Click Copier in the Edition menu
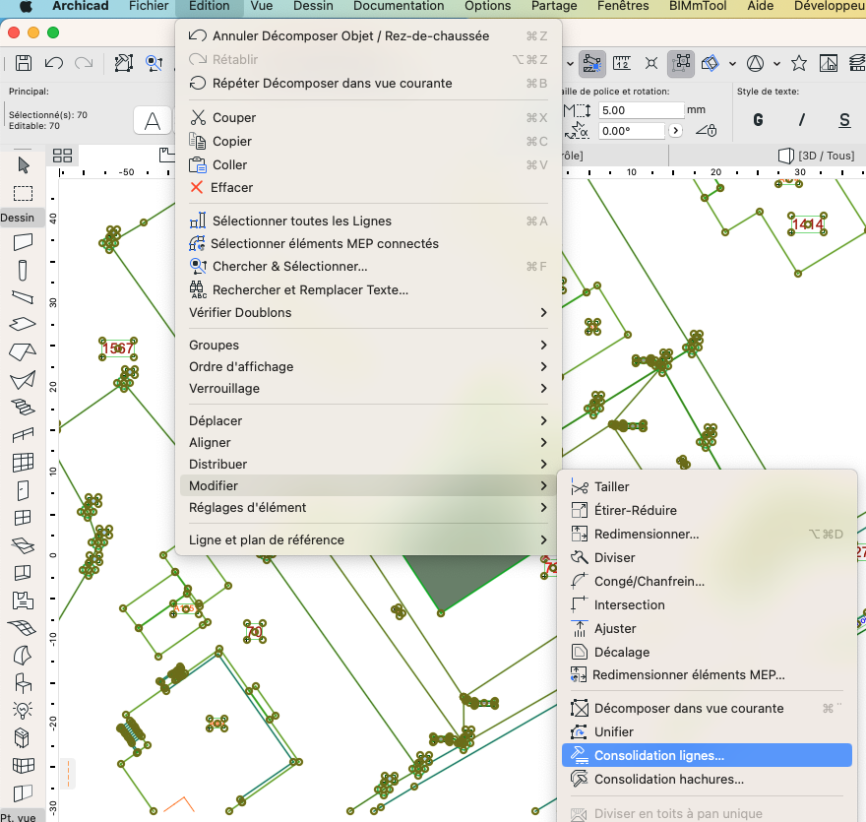The image size is (866, 822). click(x=368, y=141)
